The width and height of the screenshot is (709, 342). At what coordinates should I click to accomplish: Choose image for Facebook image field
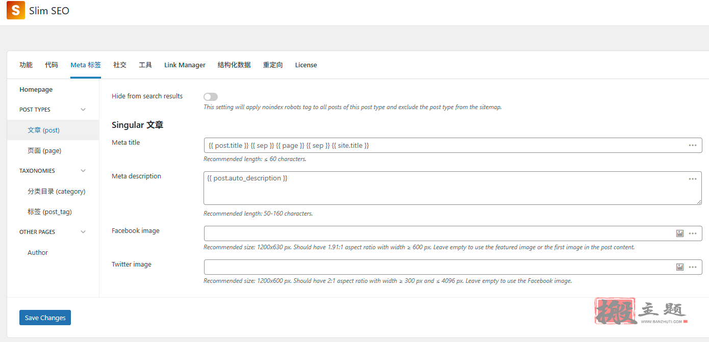679,233
